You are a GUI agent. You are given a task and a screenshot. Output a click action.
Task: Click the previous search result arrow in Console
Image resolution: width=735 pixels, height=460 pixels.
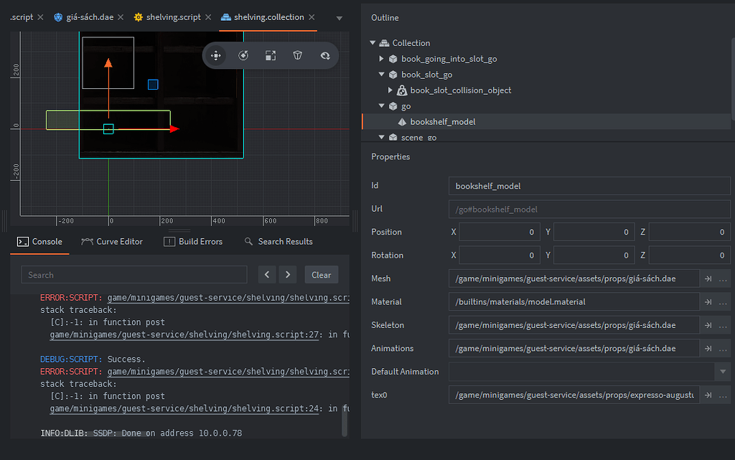point(266,274)
